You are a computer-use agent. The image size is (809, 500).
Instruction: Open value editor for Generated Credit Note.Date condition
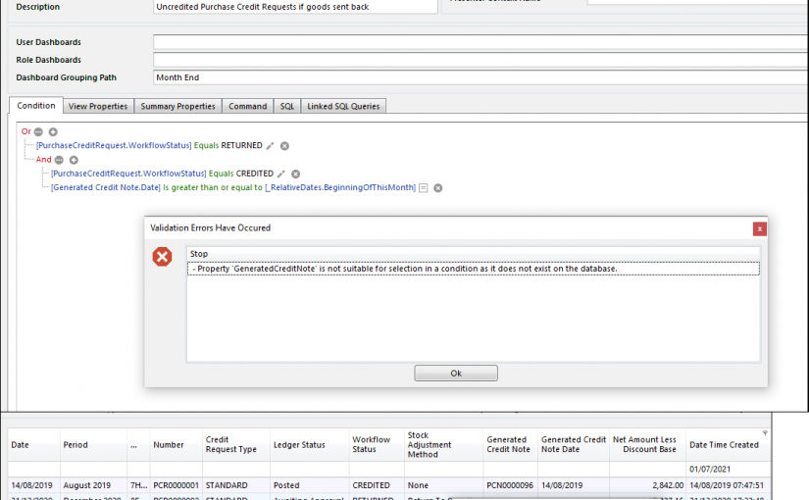[423, 188]
